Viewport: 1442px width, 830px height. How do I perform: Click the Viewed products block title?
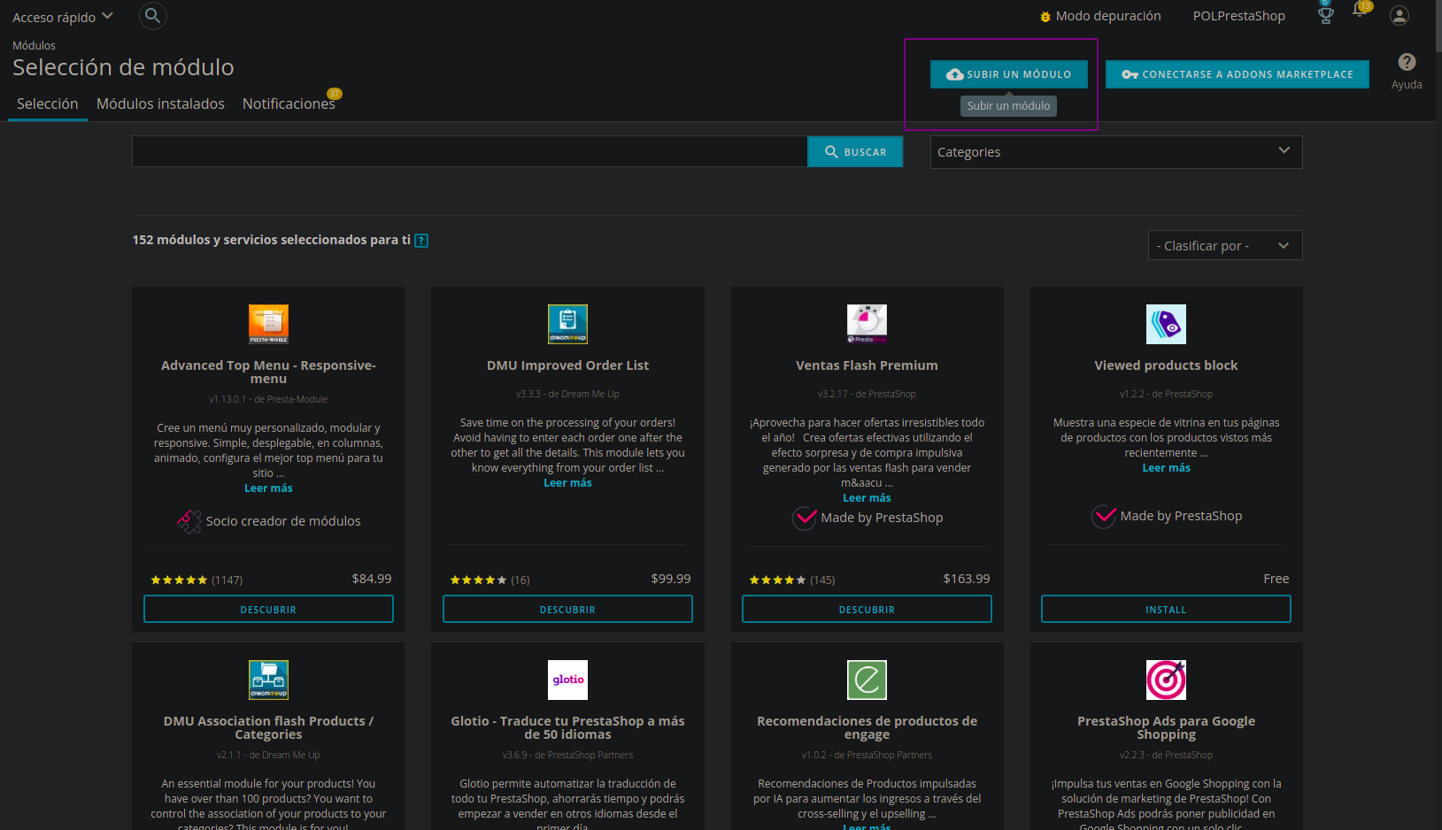click(x=1166, y=365)
